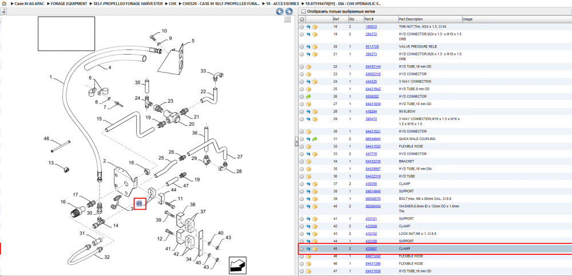Tick 'Отобразить только выбранные метки' checkbox
This screenshot has height=276, width=572.
tap(304, 11)
